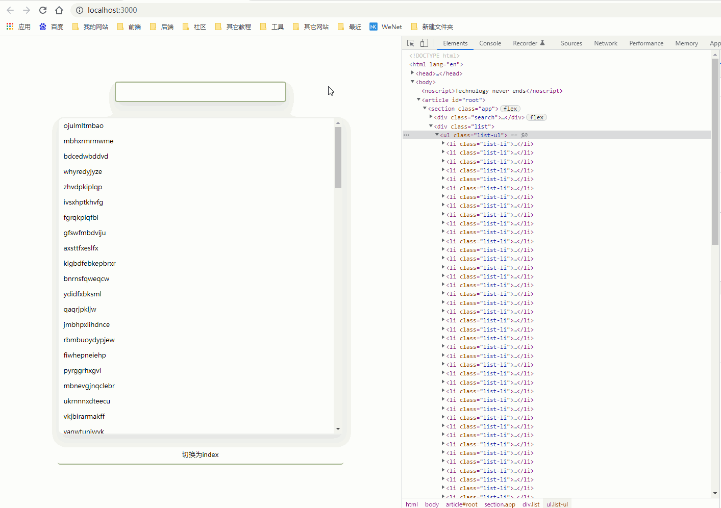This screenshot has width=721, height=508.
Task: Open the Sources tab
Action: 571,43
